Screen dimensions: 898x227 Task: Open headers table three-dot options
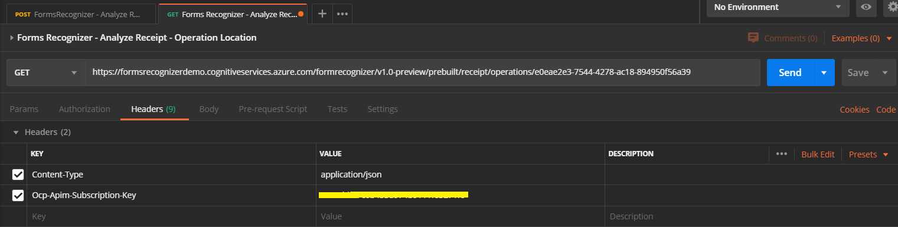(x=782, y=154)
